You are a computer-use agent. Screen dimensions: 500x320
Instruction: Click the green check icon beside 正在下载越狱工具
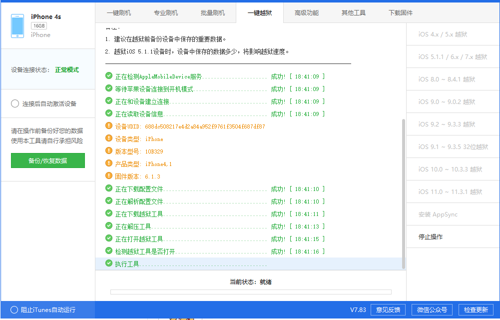coord(109,213)
